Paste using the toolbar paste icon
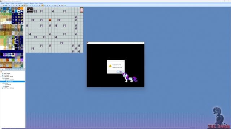Viewport: 231px width, 129px height. [x=14, y=6]
